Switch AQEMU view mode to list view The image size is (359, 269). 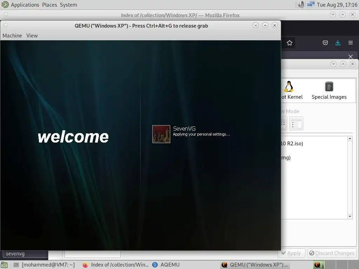click(296, 124)
